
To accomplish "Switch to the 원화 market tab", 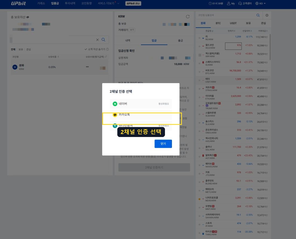I will tap(203, 23).
